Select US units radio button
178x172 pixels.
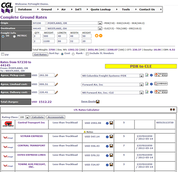point(3,36)
